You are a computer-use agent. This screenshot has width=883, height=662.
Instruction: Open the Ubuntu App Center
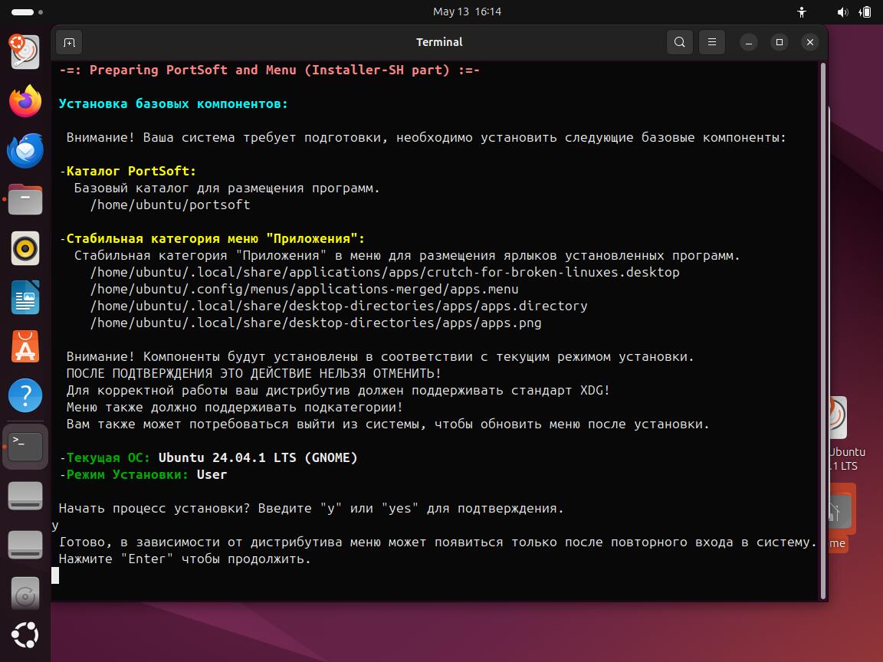pos(25,347)
